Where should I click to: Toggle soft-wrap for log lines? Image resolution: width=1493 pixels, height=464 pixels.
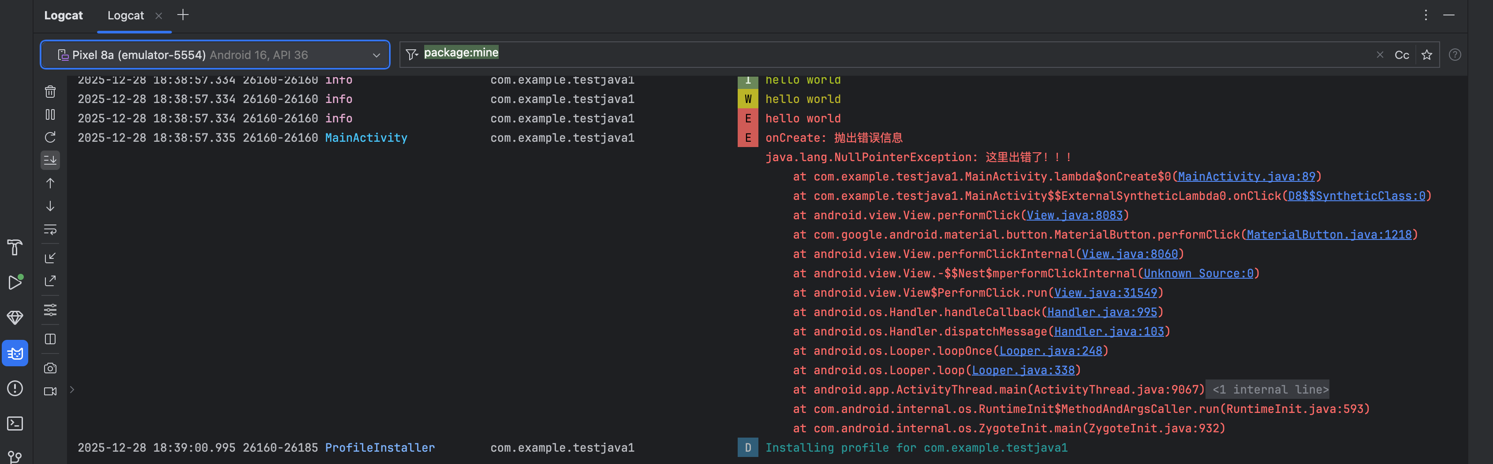50,230
